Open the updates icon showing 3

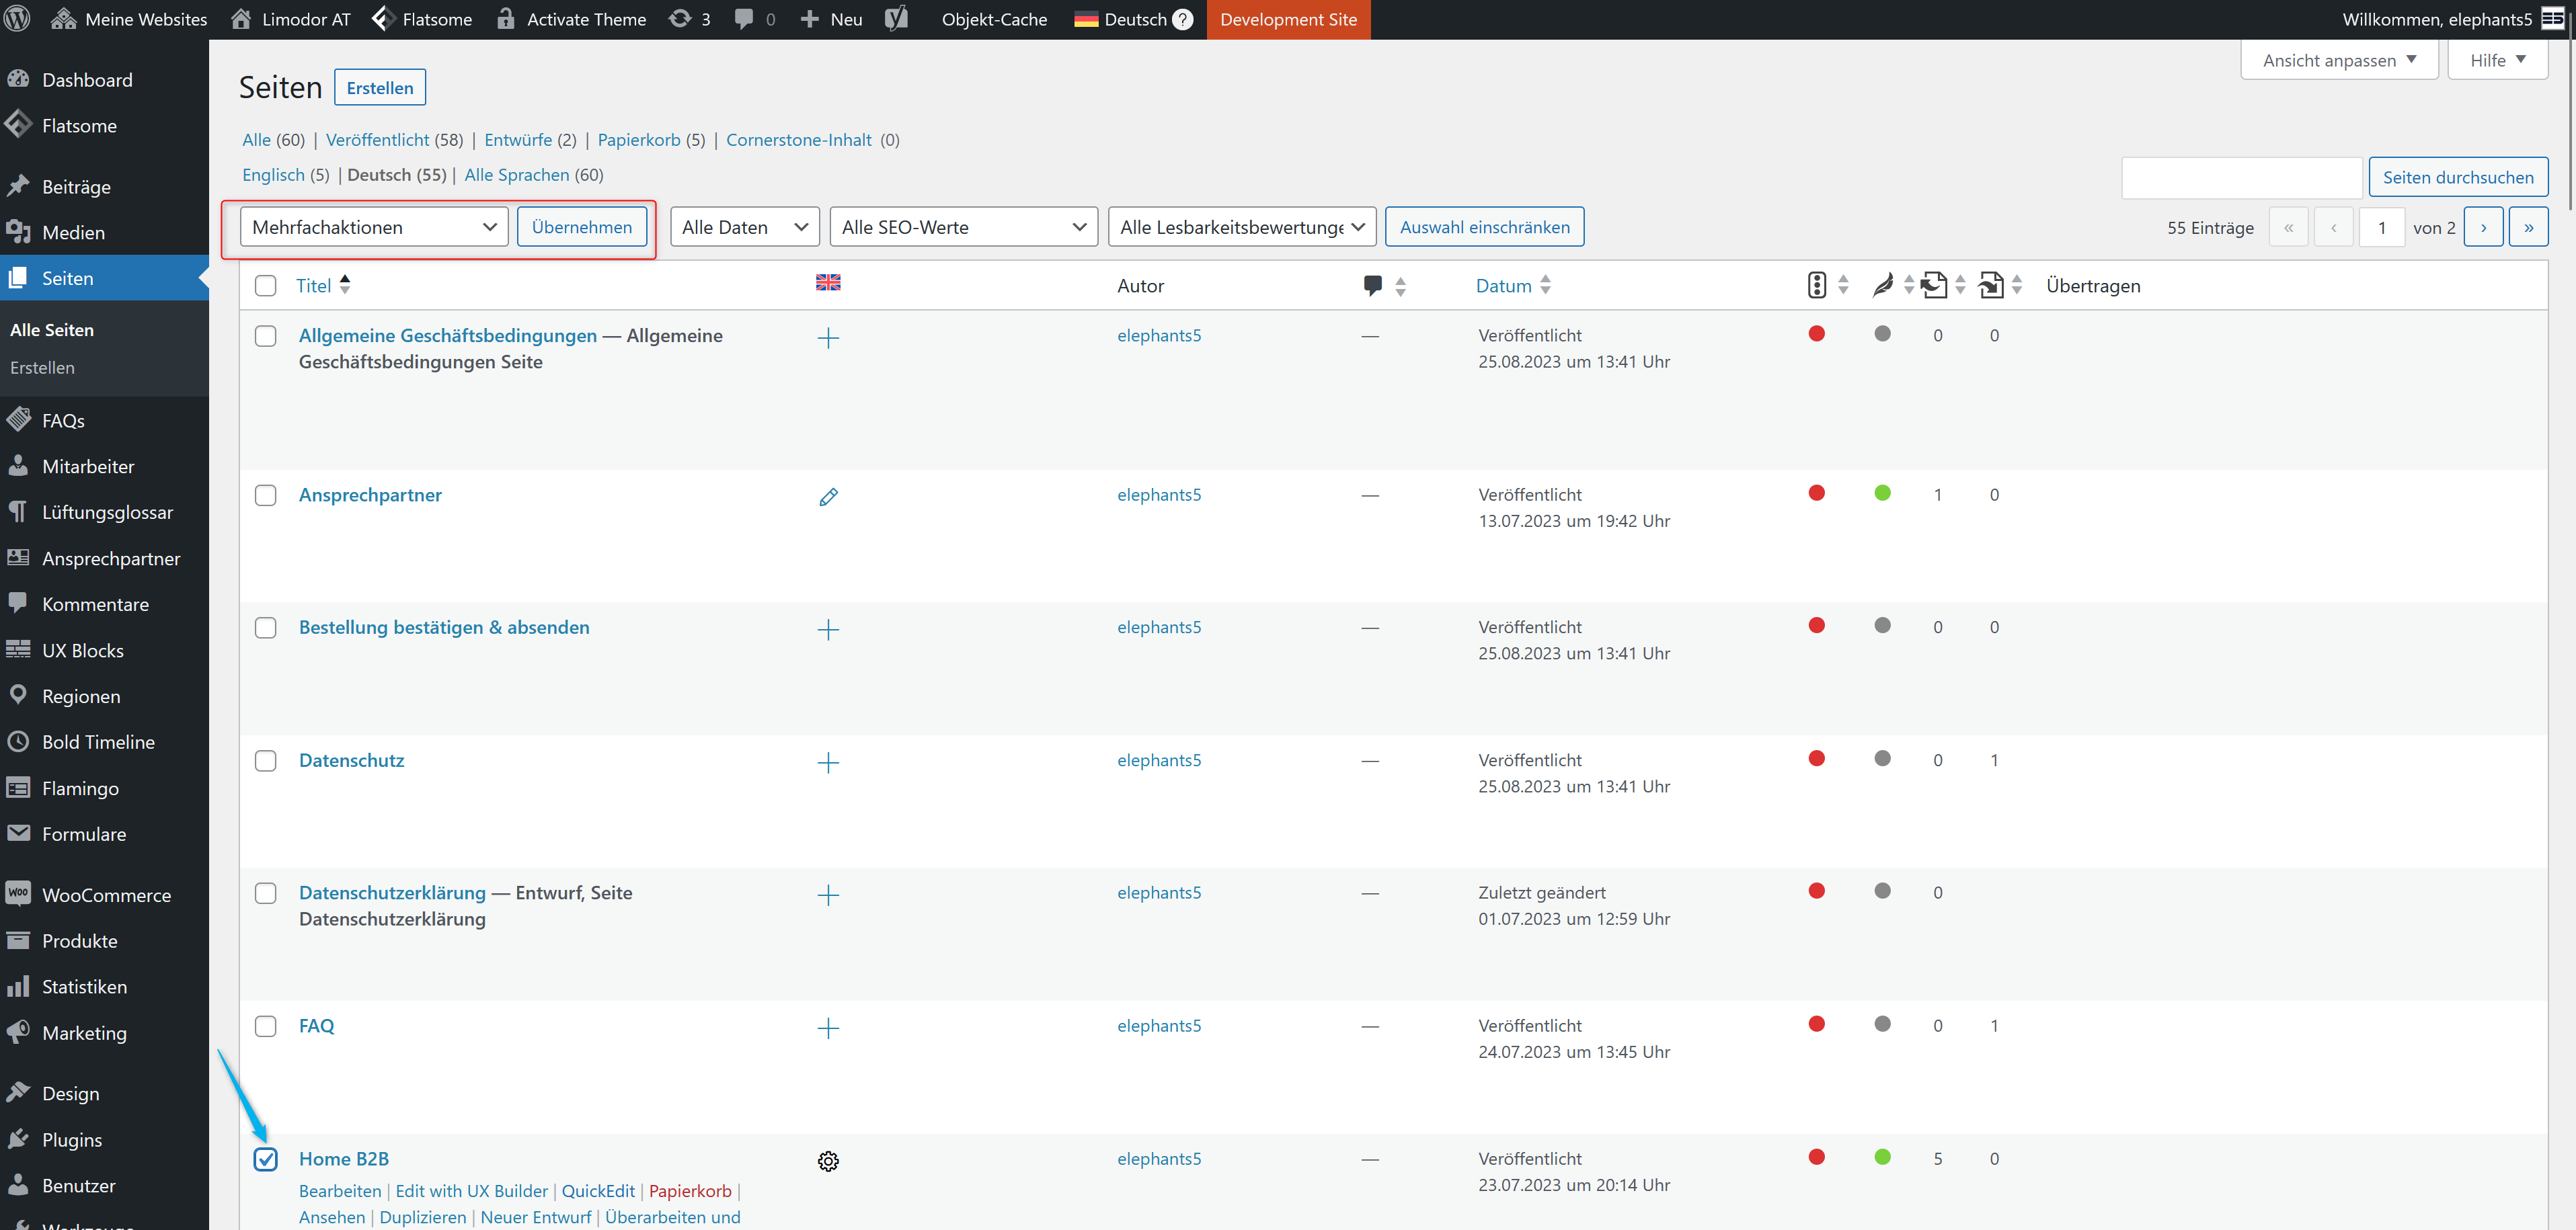coord(690,19)
